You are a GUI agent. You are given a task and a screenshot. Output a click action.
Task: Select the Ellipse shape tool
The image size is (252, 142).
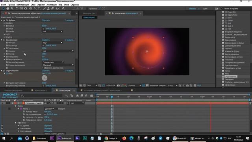(31, 8)
